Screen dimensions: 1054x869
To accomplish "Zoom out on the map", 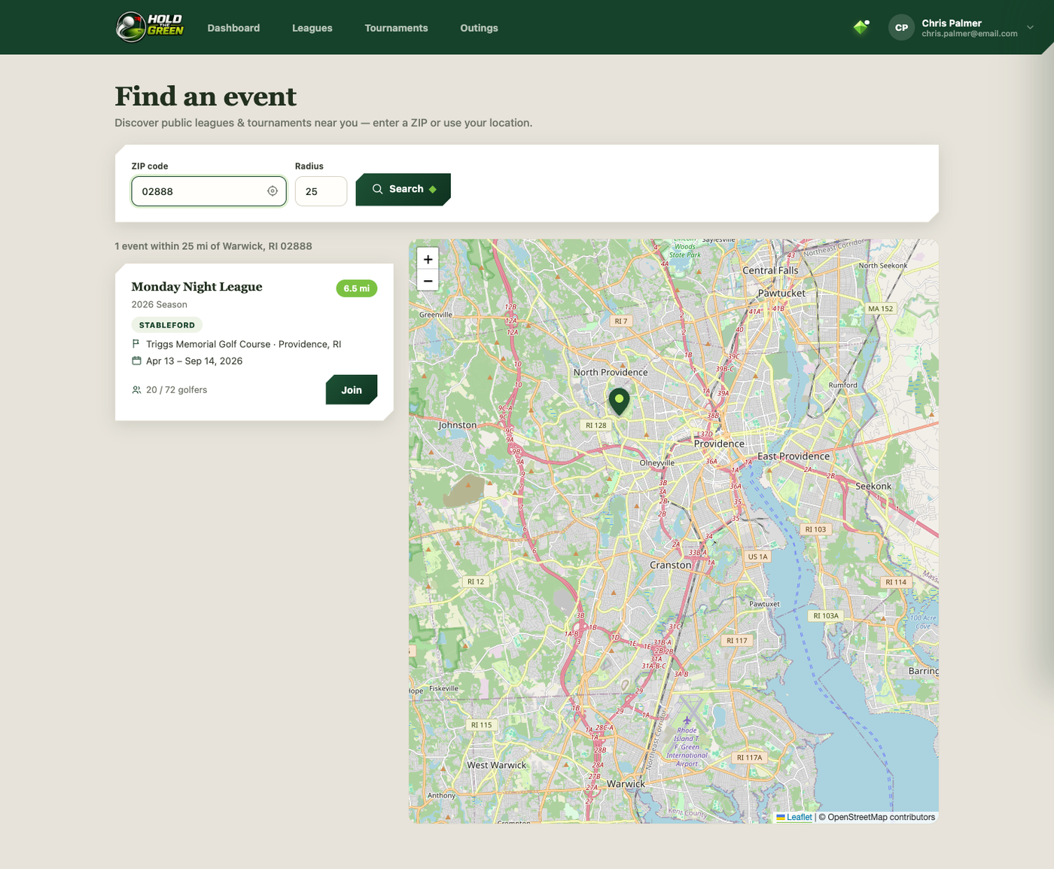I will click(x=428, y=280).
